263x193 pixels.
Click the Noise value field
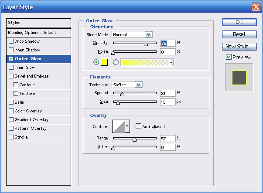(x=168, y=52)
